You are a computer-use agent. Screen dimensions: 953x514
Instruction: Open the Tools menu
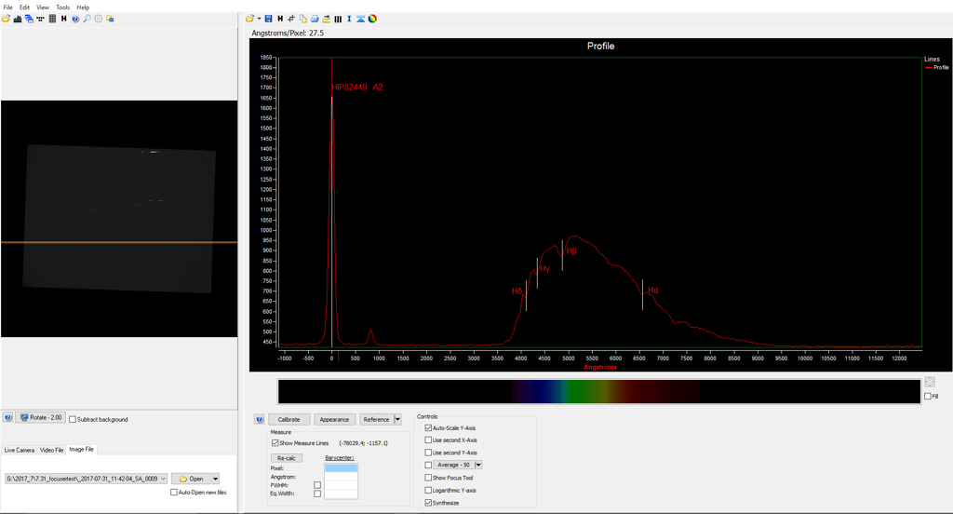(62, 7)
